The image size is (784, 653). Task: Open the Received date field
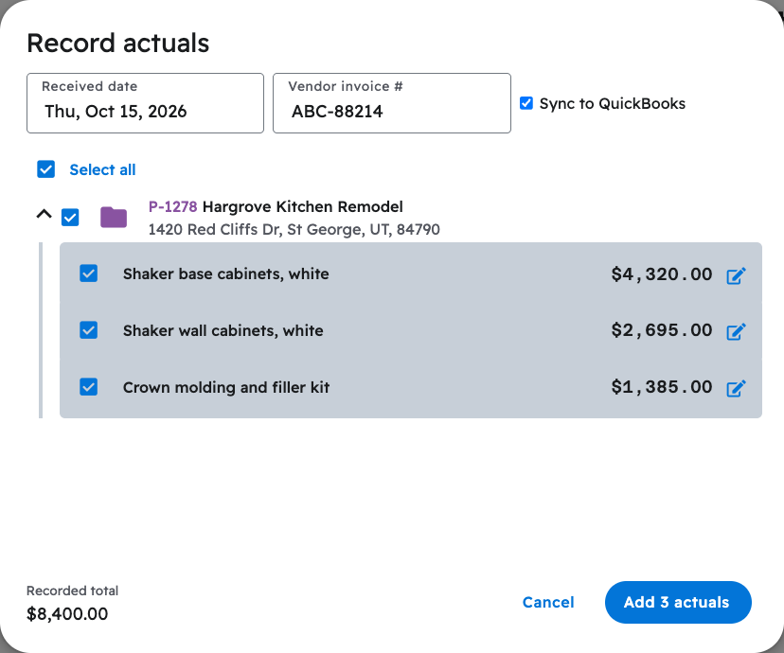click(x=145, y=103)
